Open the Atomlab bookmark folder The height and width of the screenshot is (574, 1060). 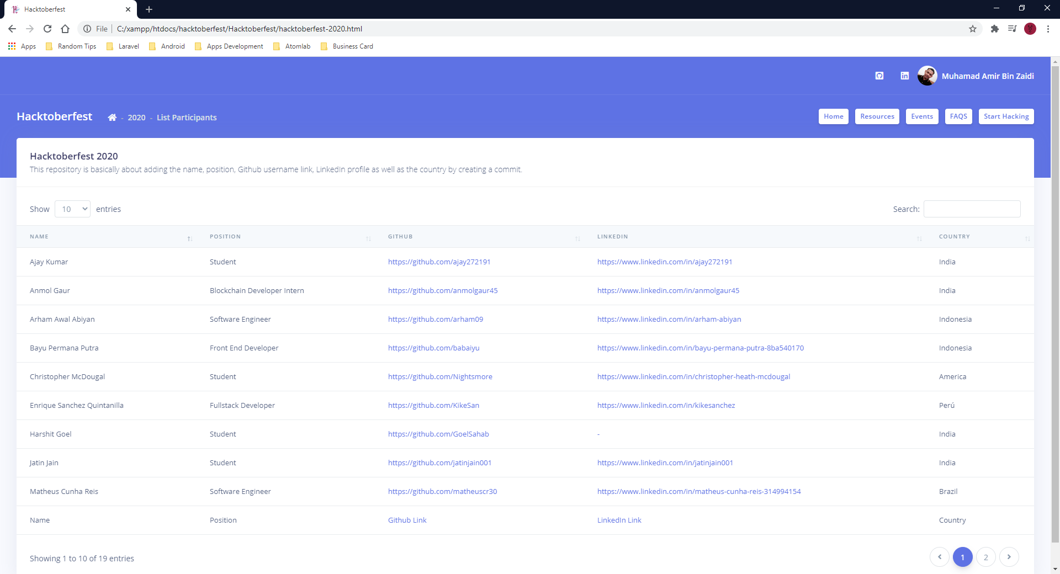291,46
